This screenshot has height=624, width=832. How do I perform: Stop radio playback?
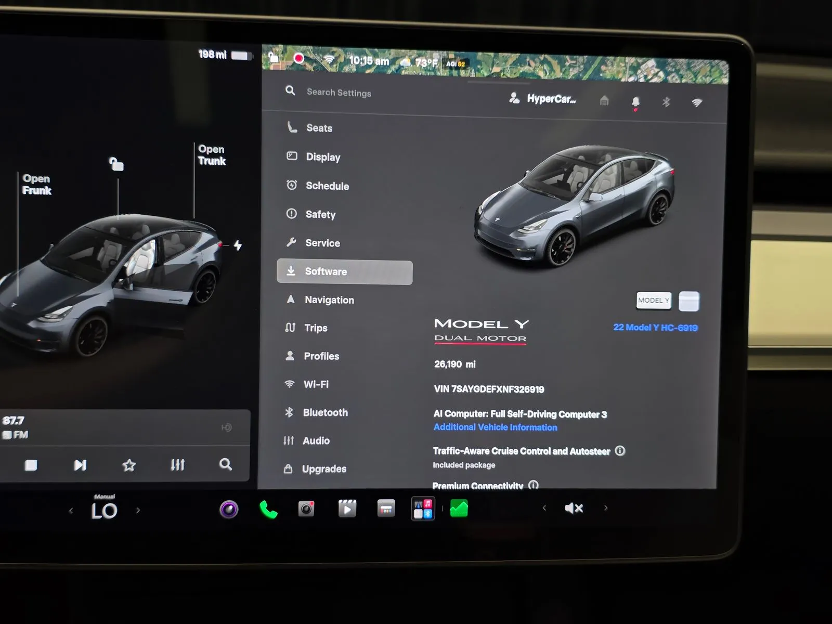[x=31, y=465]
